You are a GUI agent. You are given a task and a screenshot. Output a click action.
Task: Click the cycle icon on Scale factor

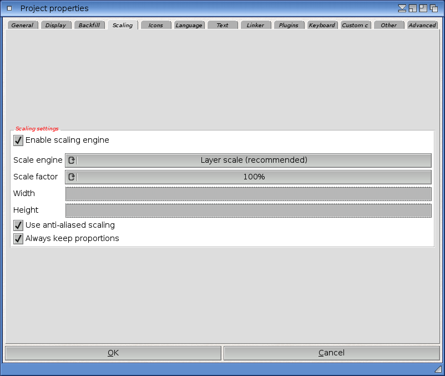tap(72, 177)
